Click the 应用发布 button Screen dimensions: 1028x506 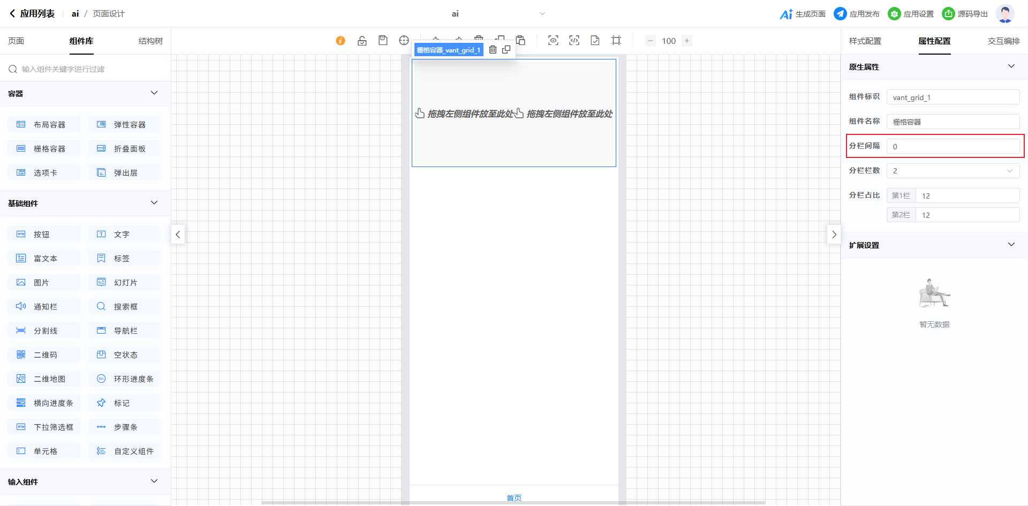point(857,14)
